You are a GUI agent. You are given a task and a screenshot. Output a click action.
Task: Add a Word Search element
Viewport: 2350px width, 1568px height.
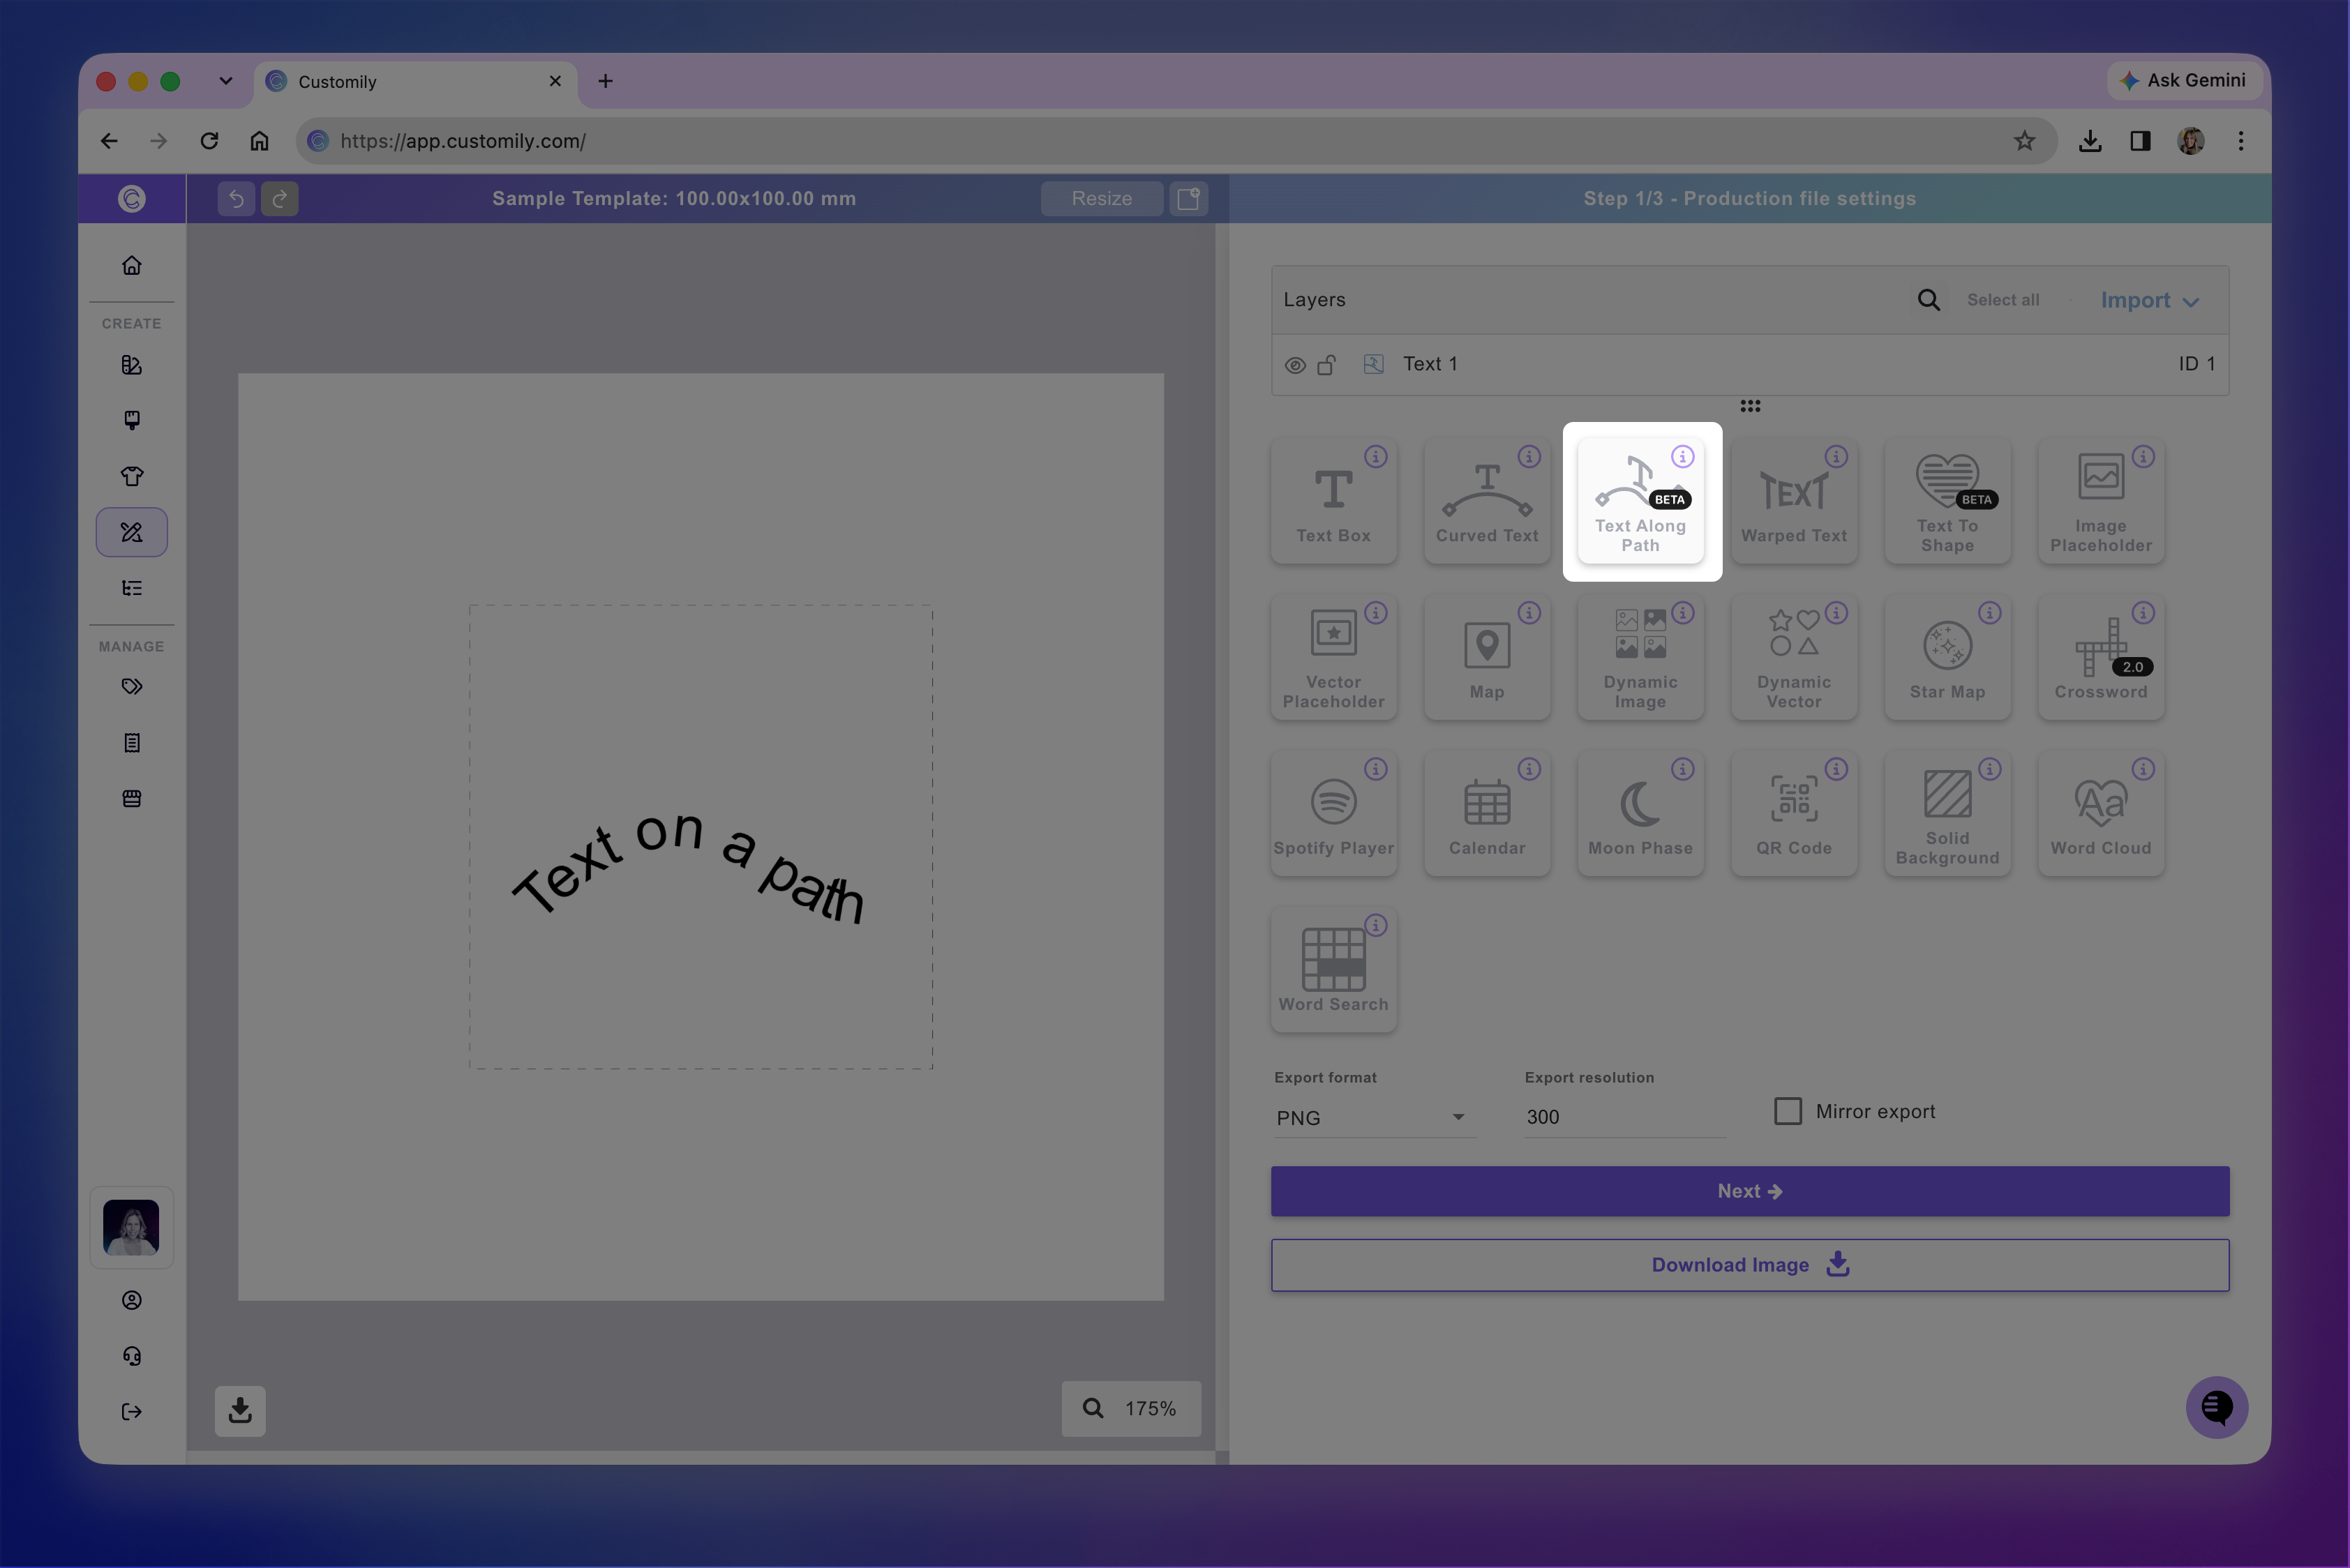pos(1333,969)
